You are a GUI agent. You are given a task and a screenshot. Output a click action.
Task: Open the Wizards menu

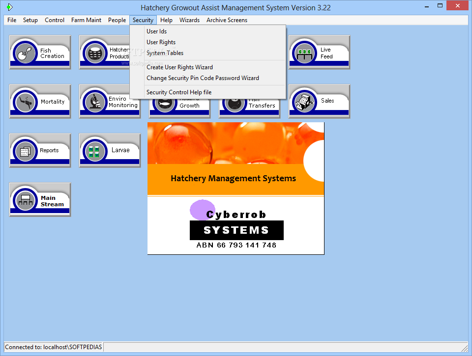pos(189,20)
